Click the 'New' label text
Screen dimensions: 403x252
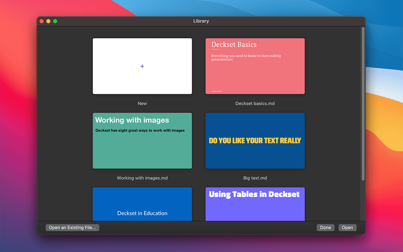pos(142,103)
